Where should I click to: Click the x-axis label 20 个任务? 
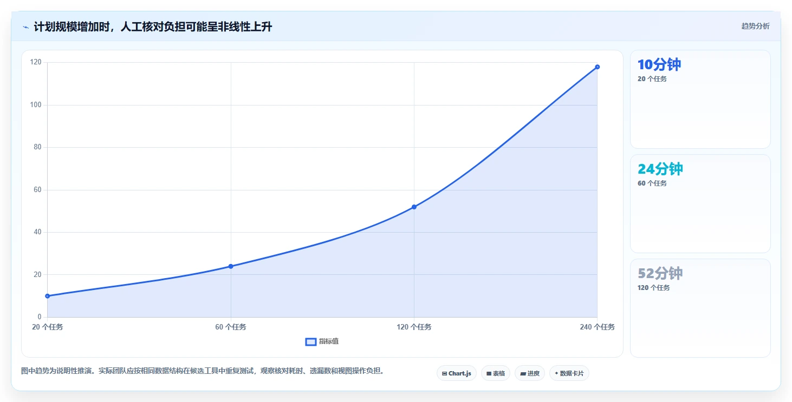(x=48, y=327)
